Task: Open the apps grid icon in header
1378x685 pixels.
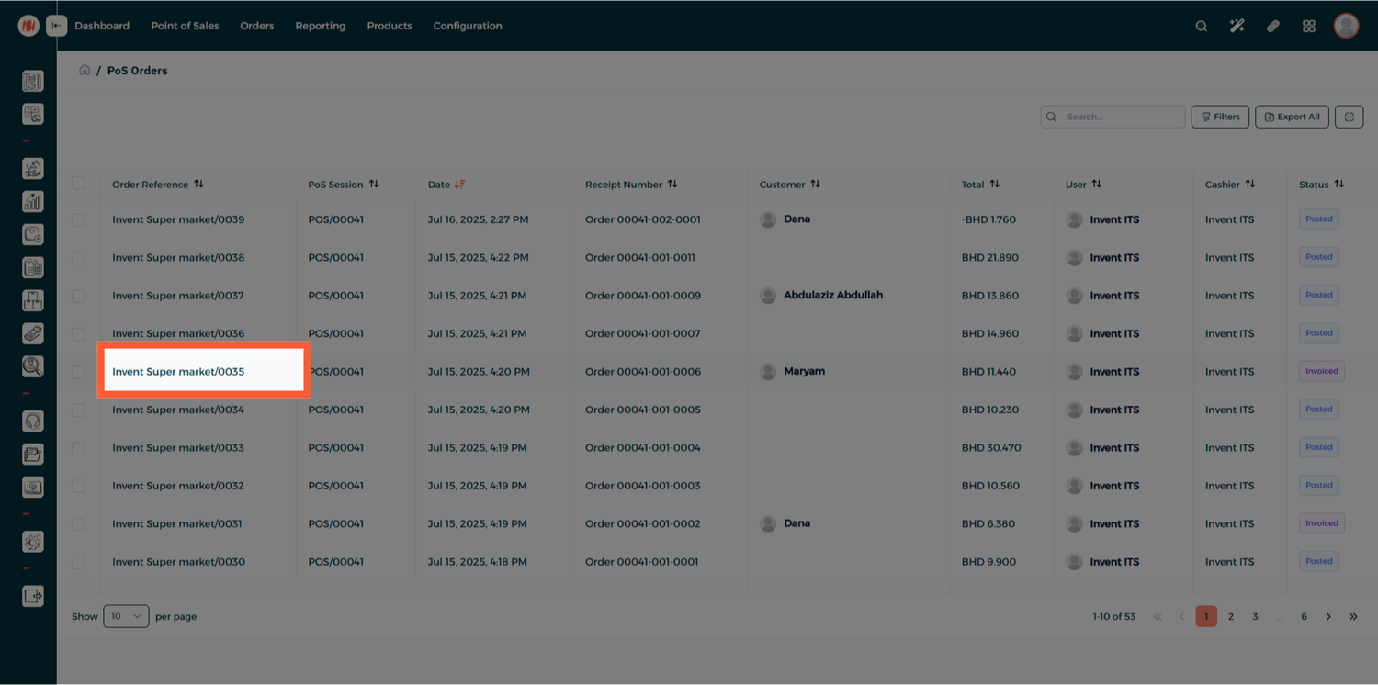Action: click(x=1308, y=26)
